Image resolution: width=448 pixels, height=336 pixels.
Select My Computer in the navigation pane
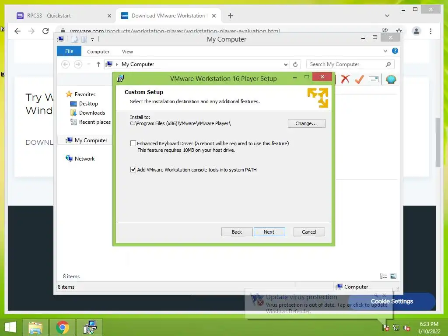[x=91, y=140]
